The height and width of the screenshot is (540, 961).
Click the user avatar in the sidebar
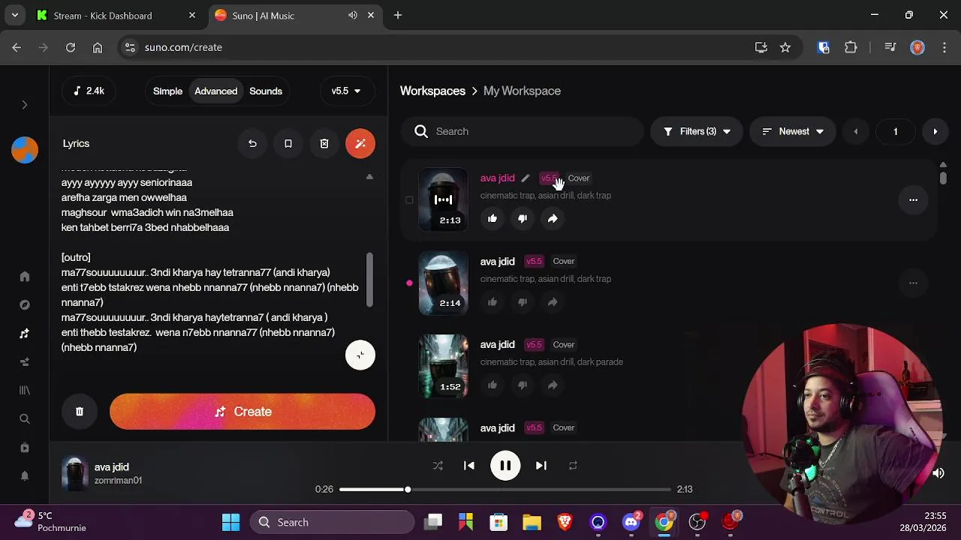coord(25,150)
